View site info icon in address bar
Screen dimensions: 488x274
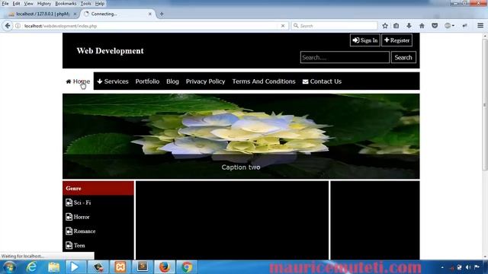(x=18, y=26)
